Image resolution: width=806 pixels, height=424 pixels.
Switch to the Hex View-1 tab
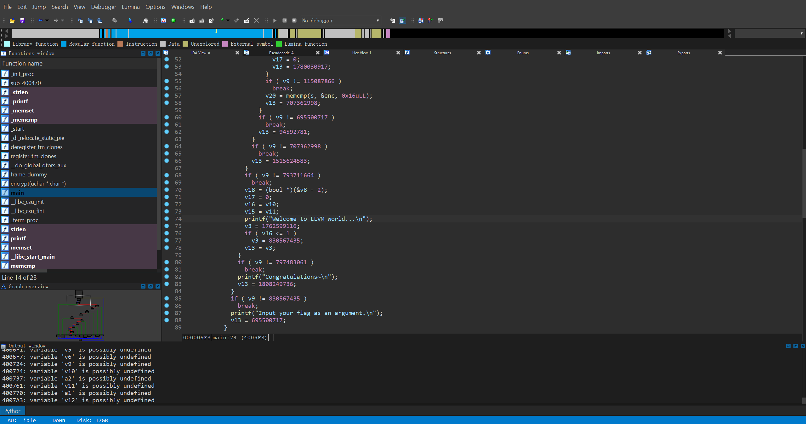coord(361,53)
